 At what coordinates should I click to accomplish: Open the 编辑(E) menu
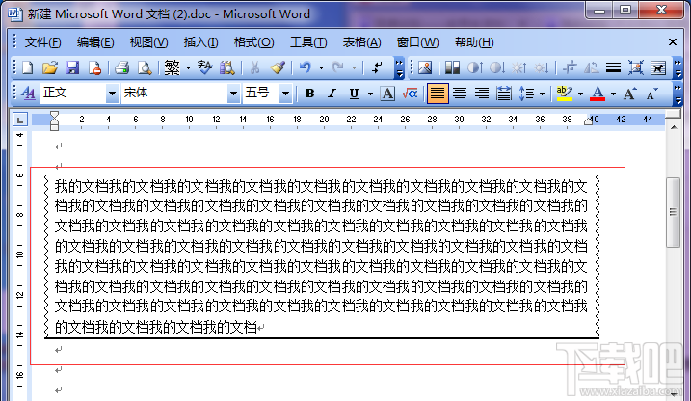point(95,42)
